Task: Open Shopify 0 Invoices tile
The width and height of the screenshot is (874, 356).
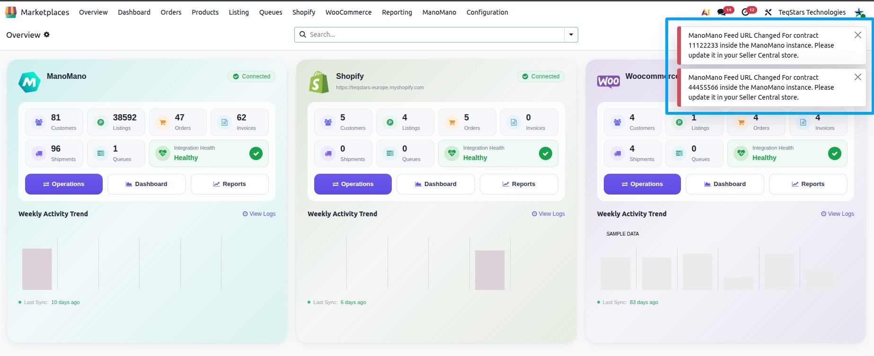Action: 529,122
